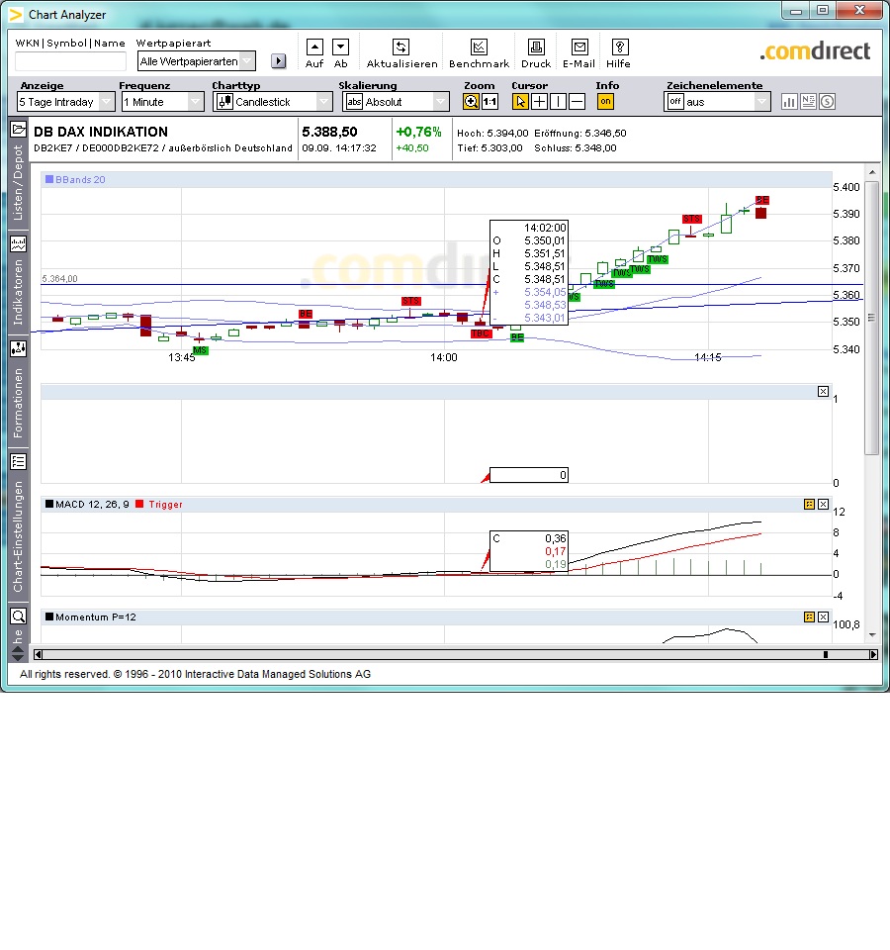
Task: Click the vertical scrollbar down arrow
Action: pyautogui.click(x=872, y=635)
